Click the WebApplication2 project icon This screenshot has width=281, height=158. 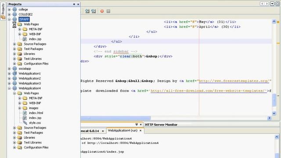[14, 78]
